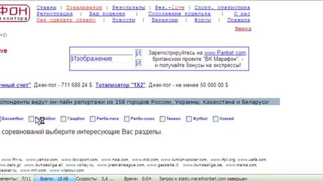323x182 pixels.
Task: Click "Запрос к static.marathonbet.com завершен" status text
Action: (203, 178)
